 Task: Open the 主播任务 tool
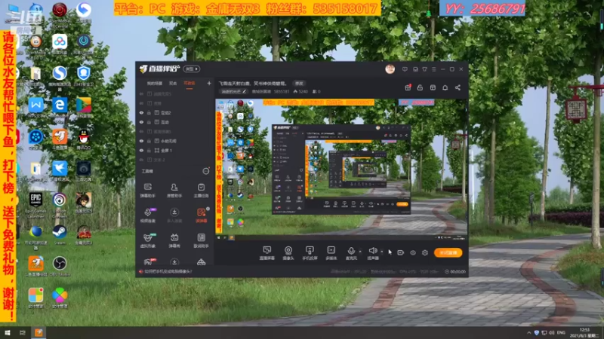tap(201, 191)
